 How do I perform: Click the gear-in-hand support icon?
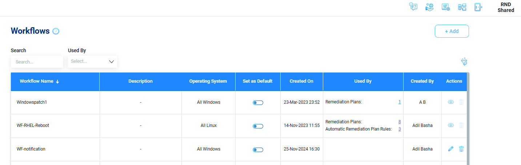click(x=429, y=7)
